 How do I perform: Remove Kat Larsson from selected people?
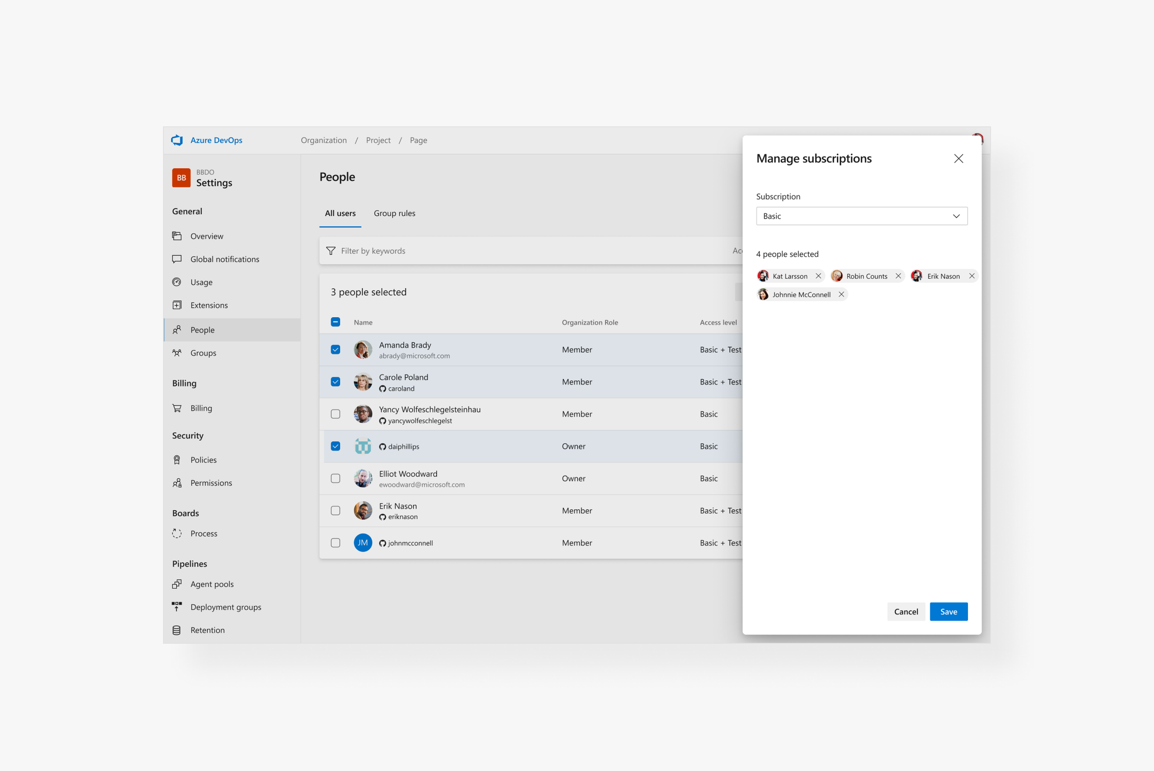[818, 276]
